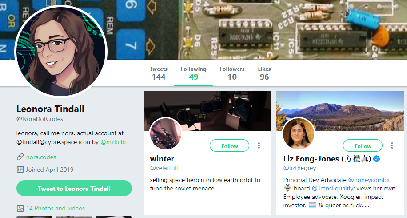The image size is (407, 218).
Task: Open the @honeycombio mention link
Action: (370, 180)
